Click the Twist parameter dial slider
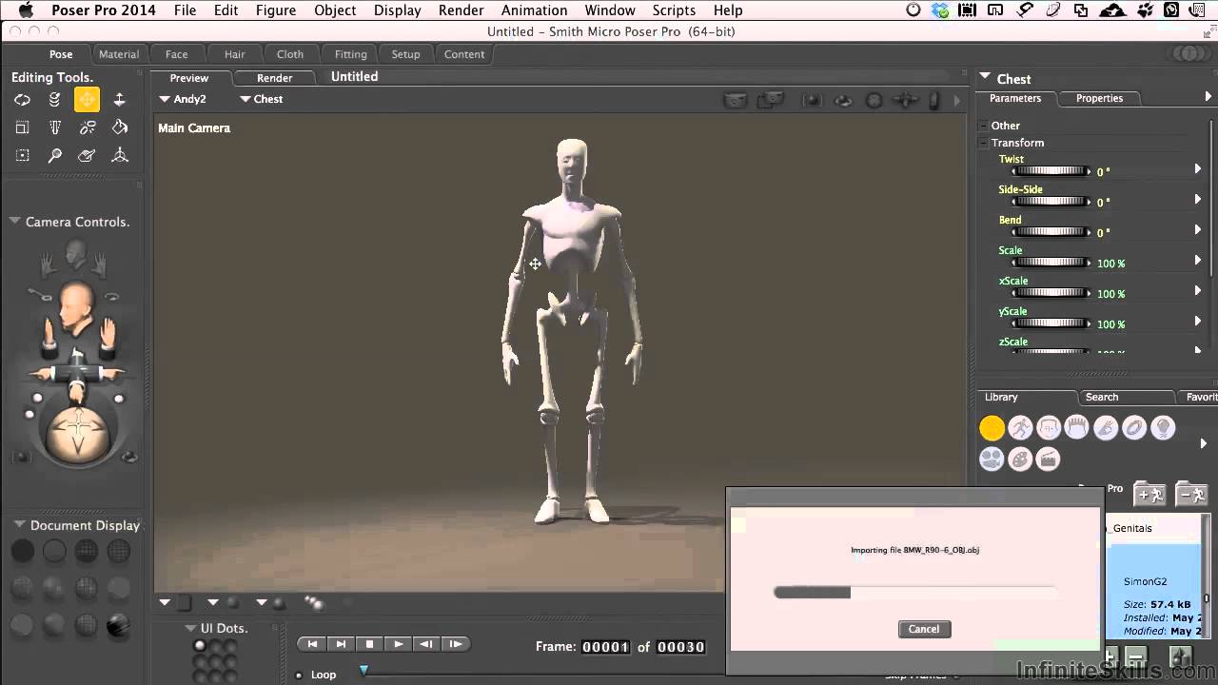 1051,172
